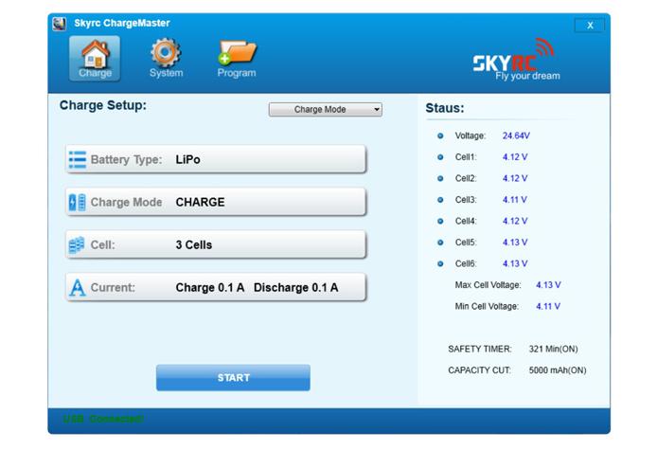Open the Program folder icon
The image size is (657, 450).
point(236,57)
